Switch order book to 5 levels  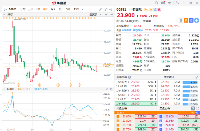(193, 108)
